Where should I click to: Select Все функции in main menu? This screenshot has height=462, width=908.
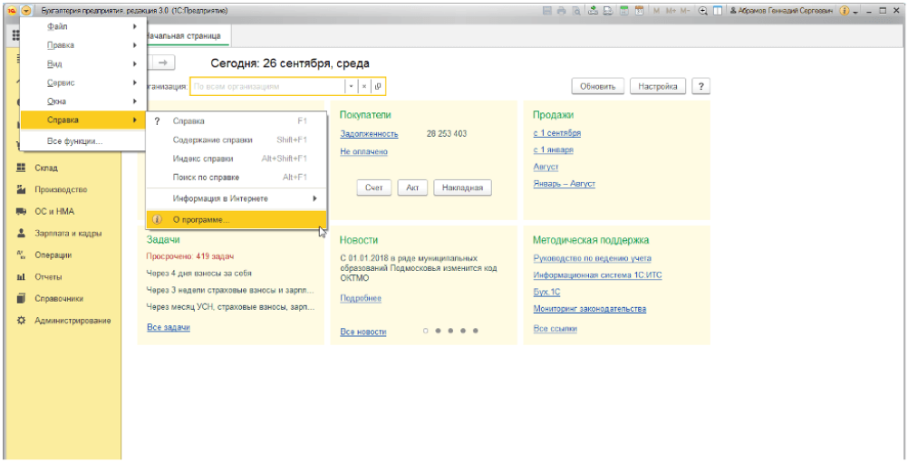click(x=74, y=141)
